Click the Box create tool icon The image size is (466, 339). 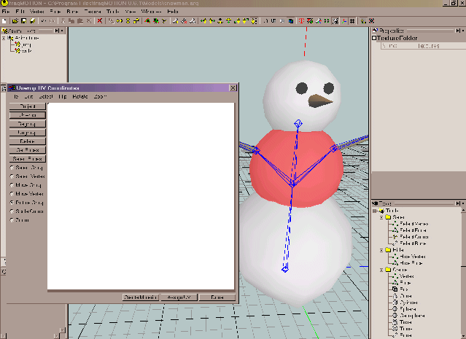tap(395, 289)
